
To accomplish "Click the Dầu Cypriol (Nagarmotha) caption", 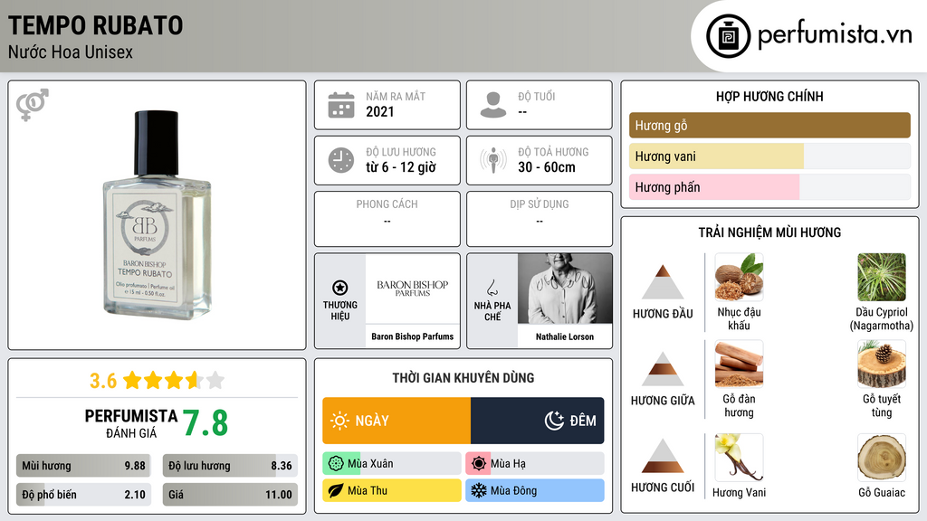I will [x=882, y=319].
